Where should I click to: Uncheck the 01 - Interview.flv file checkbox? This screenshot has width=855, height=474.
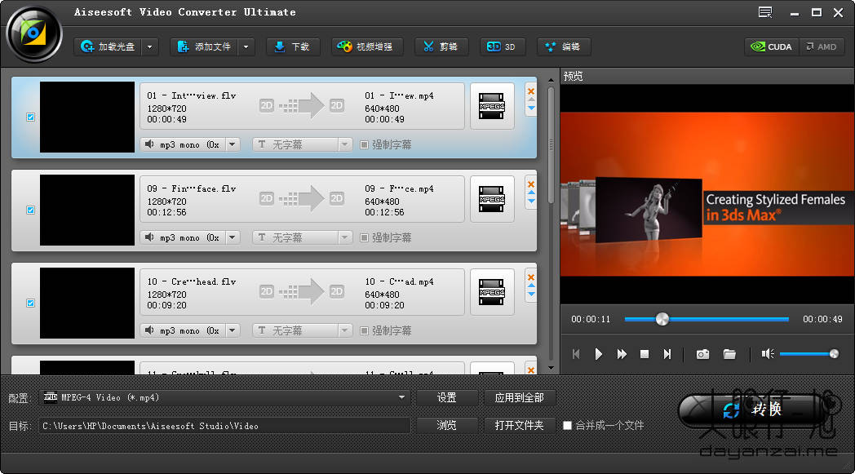(x=30, y=117)
